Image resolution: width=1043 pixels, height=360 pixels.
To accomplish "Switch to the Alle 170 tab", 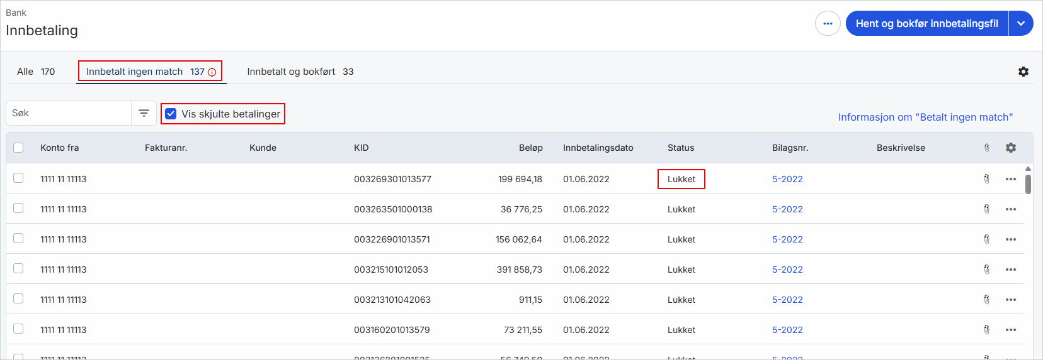I will click(x=36, y=72).
